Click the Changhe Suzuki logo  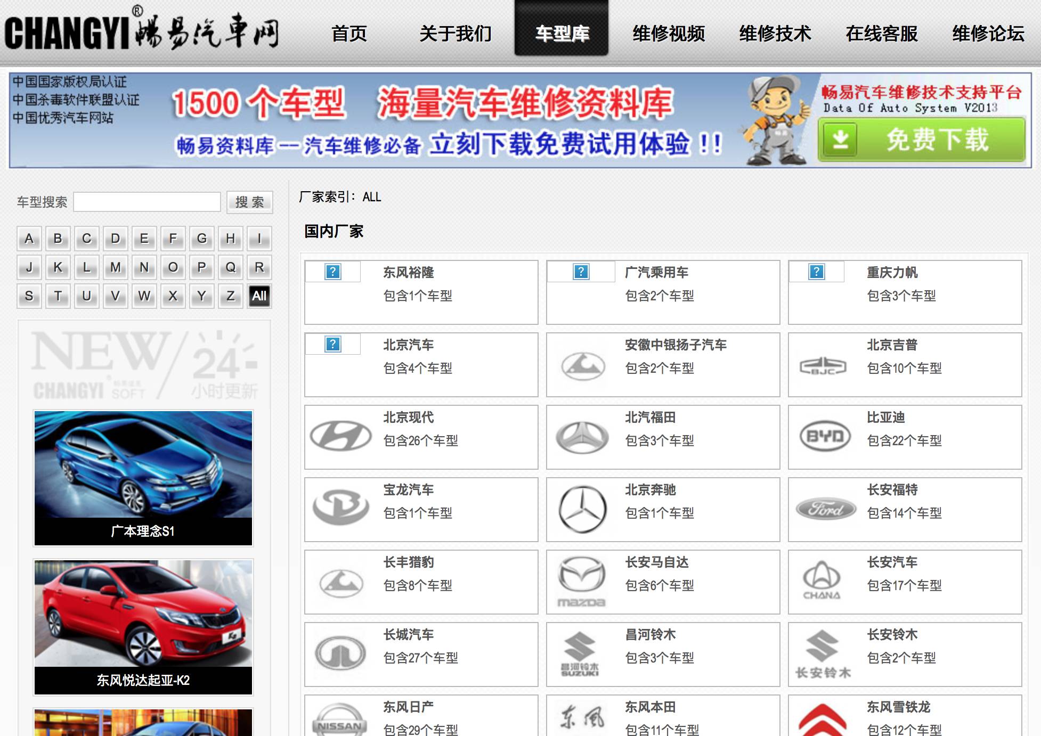580,653
